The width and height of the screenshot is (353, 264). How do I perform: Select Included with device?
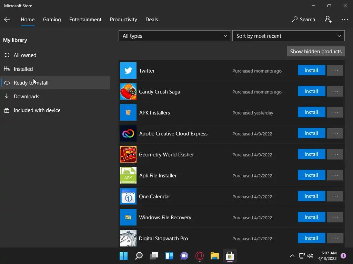coord(55,110)
